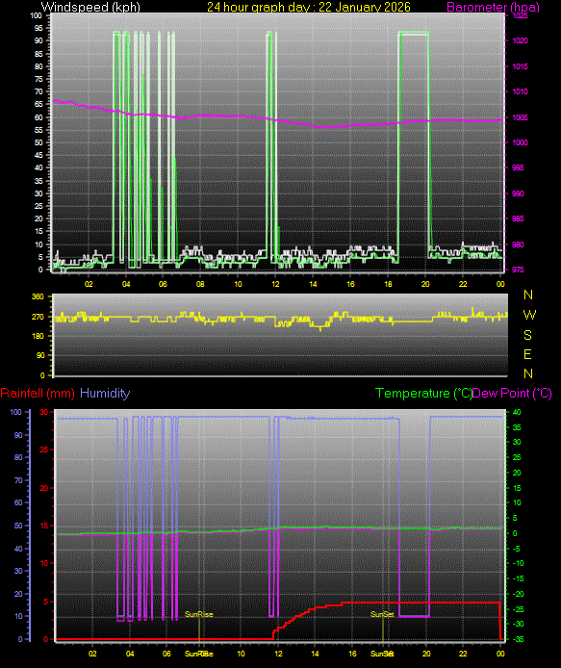Click the W compass label

(x=529, y=315)
